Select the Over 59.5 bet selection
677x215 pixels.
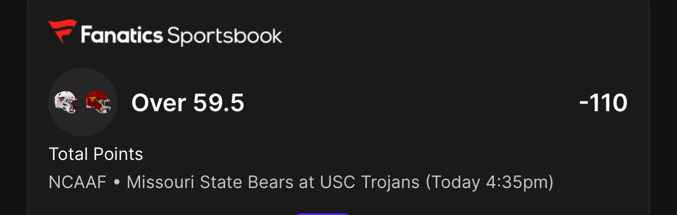tap(188, 103)
